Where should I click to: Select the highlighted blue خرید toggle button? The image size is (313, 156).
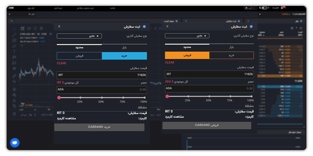[124, 56]
